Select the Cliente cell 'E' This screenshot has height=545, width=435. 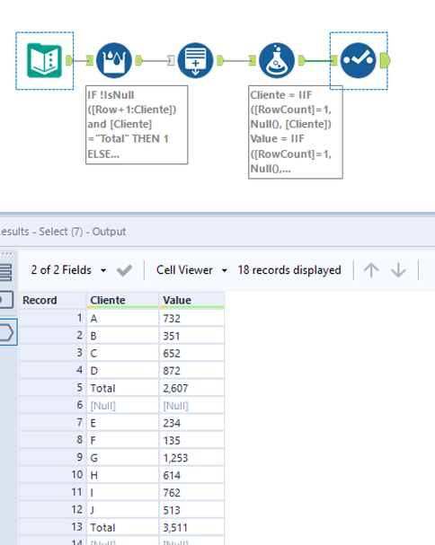point(122,422)
